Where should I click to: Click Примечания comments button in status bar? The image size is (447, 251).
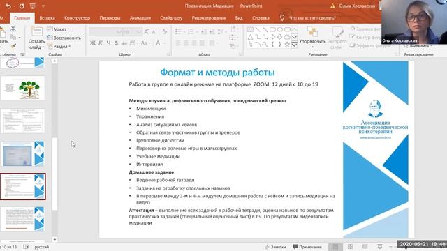[x=307, y=247]
